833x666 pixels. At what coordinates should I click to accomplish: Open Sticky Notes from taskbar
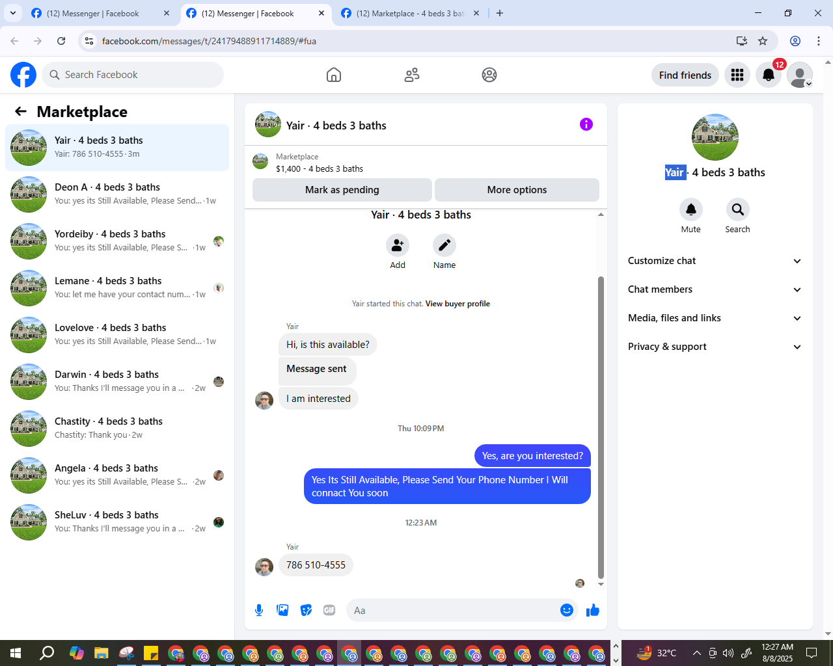point(151,653)
